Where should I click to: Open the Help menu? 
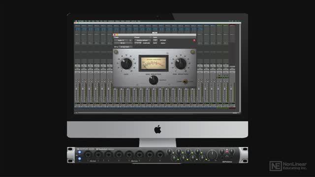coord(139,21)
